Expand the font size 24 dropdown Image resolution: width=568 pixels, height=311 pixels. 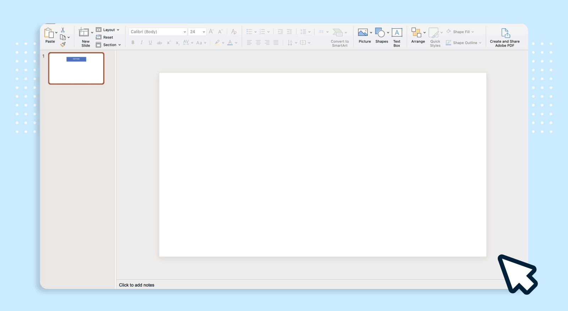[204, 32]
